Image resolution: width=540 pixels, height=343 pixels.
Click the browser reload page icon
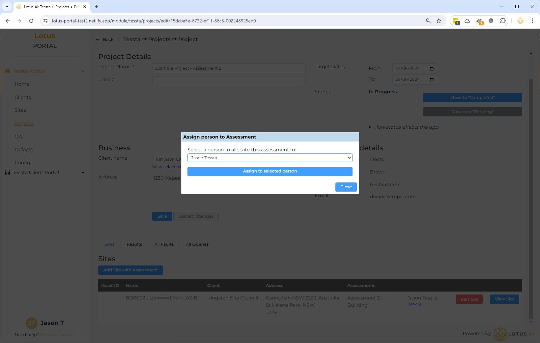pyautogui.click(x=31, y=21)
